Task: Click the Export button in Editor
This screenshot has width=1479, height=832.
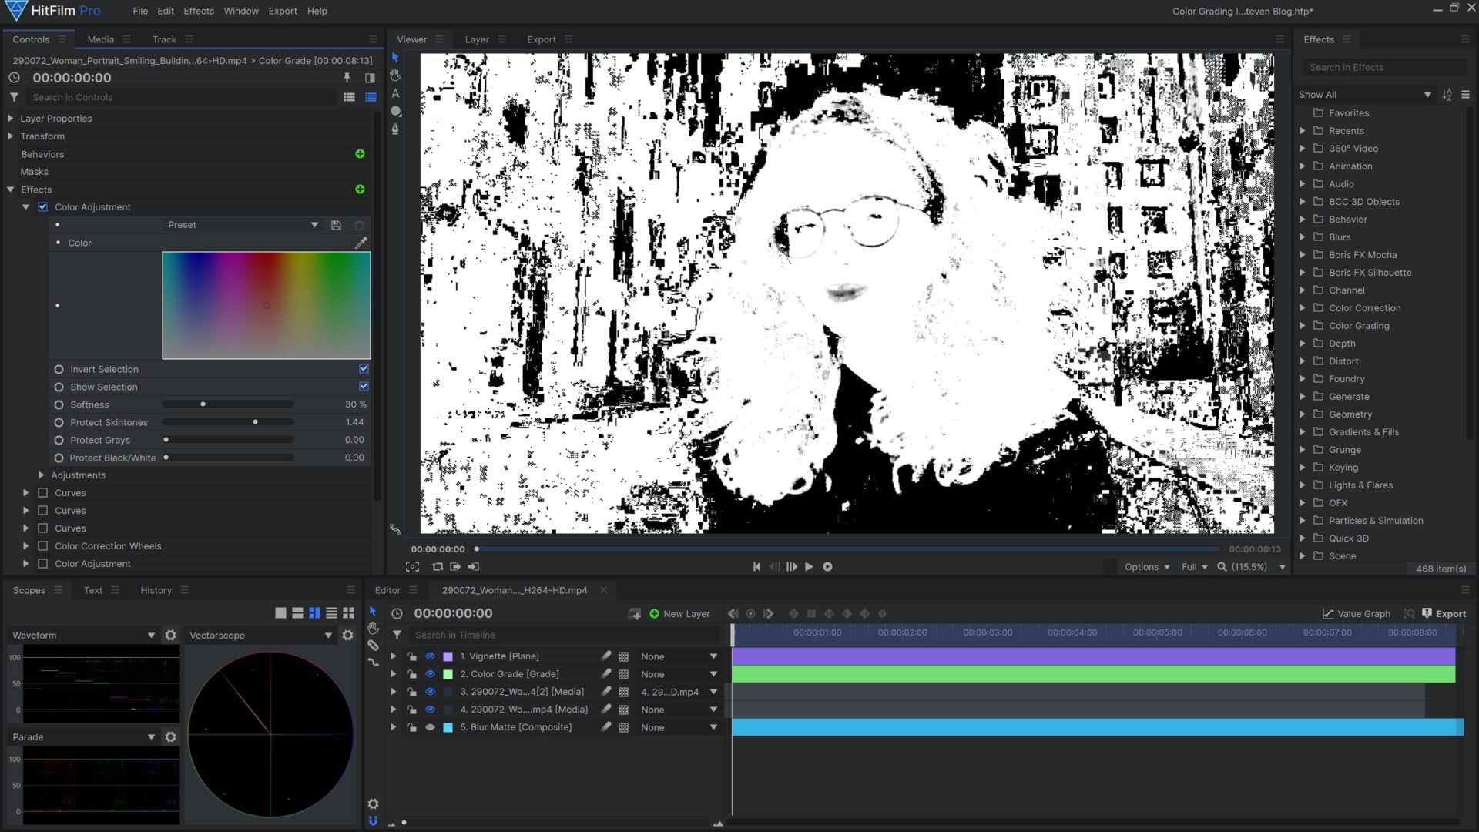Action: point(1444,614)
